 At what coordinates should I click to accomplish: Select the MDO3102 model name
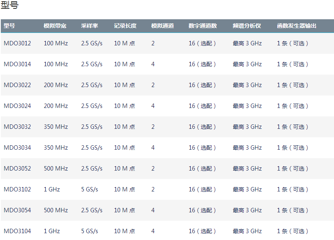(17, 189)
